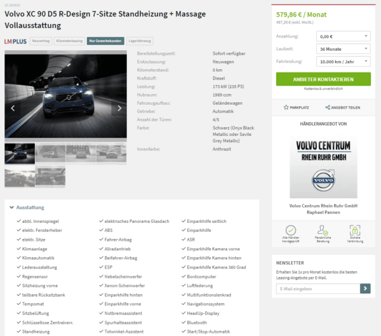Click 'Raphael Pannen' contact name
The width and height of the screenshot is (381, 336).
point(323,212)
